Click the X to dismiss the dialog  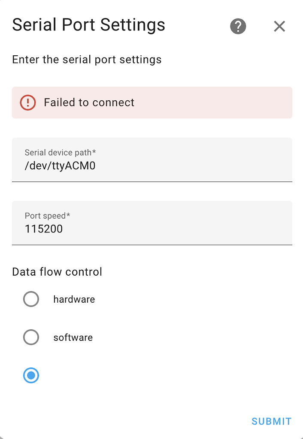click(279, 26)
